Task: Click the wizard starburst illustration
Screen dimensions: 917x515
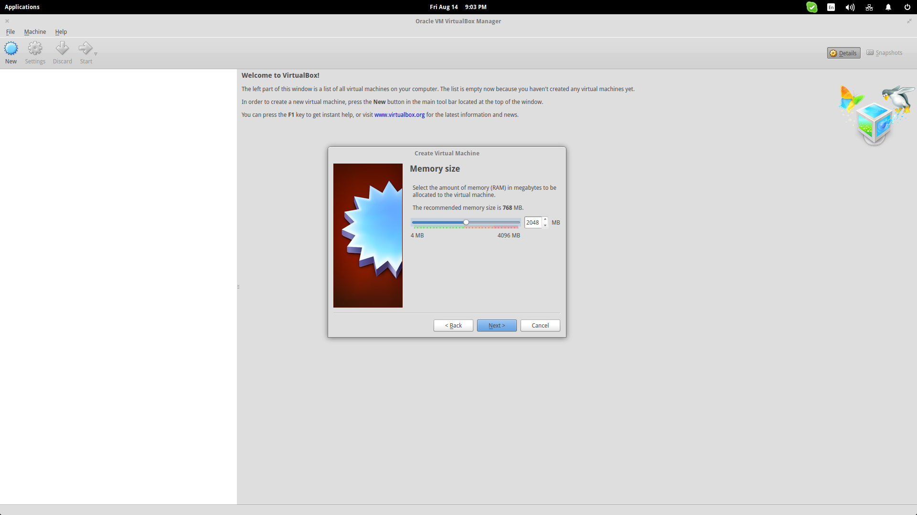Action: point(368,236)
